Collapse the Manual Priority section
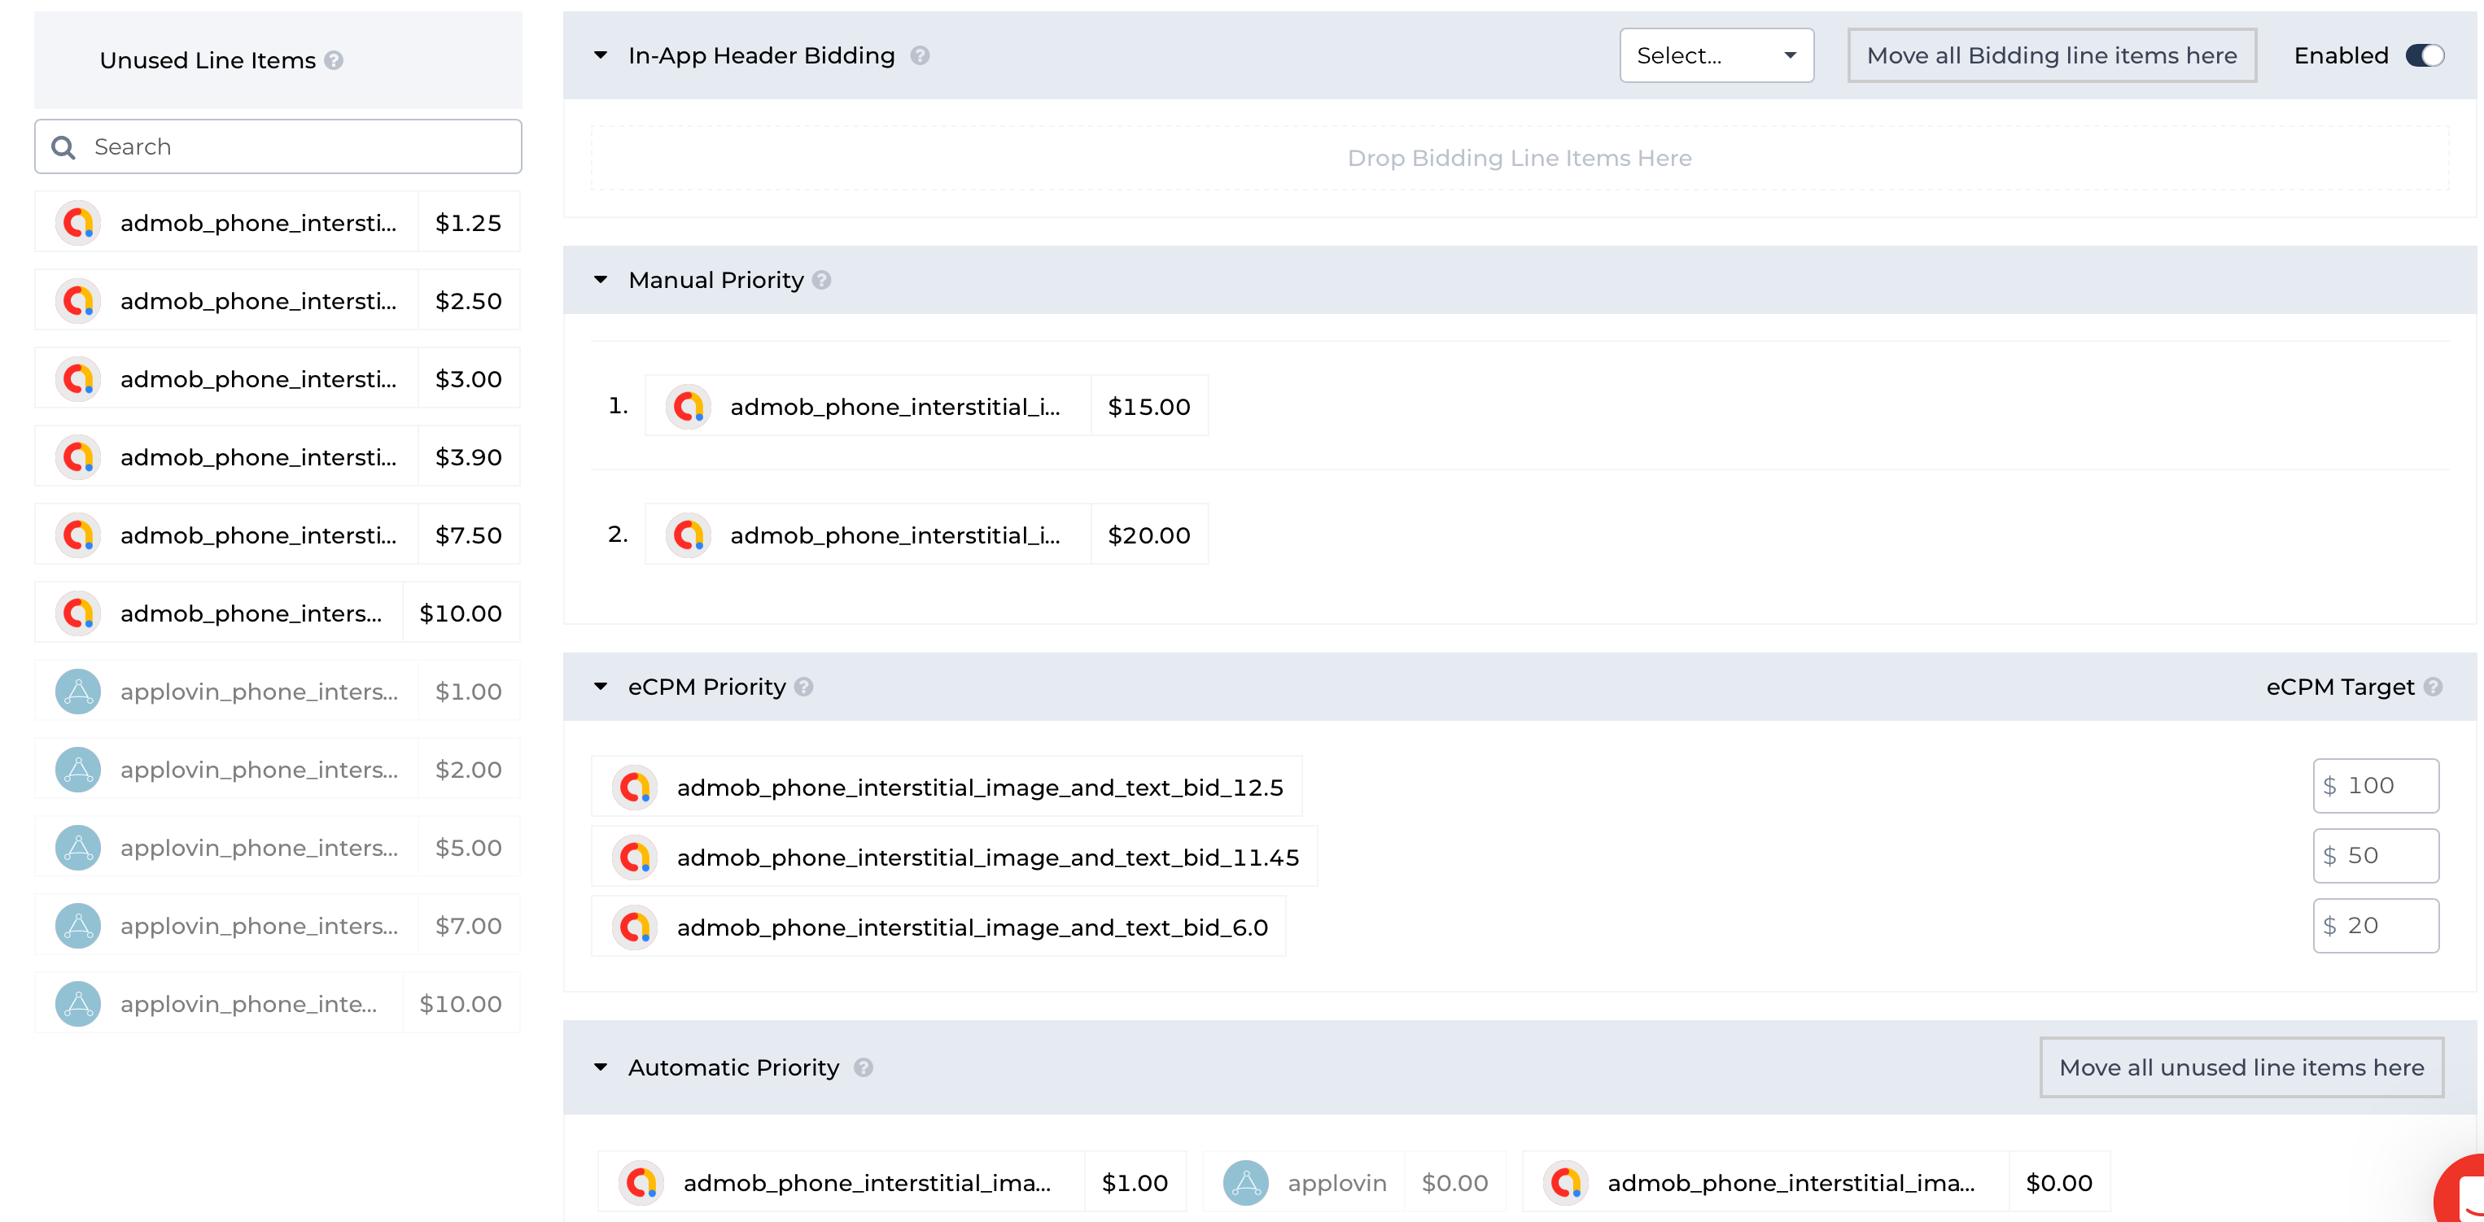The height and width of the screenshot is (1222, 2484). (601, 281)
